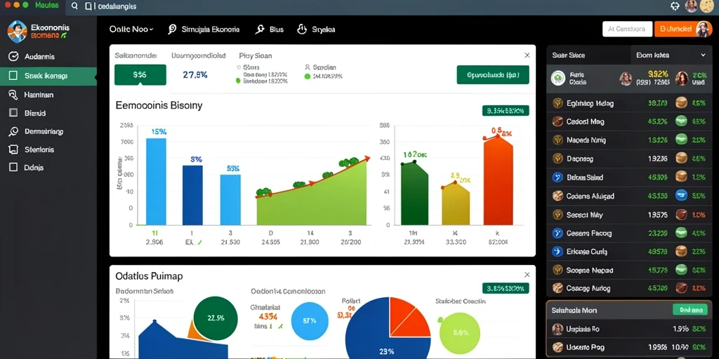
Task: Click the Audarmis checkmark icon in sidebar
Action: 14,56
